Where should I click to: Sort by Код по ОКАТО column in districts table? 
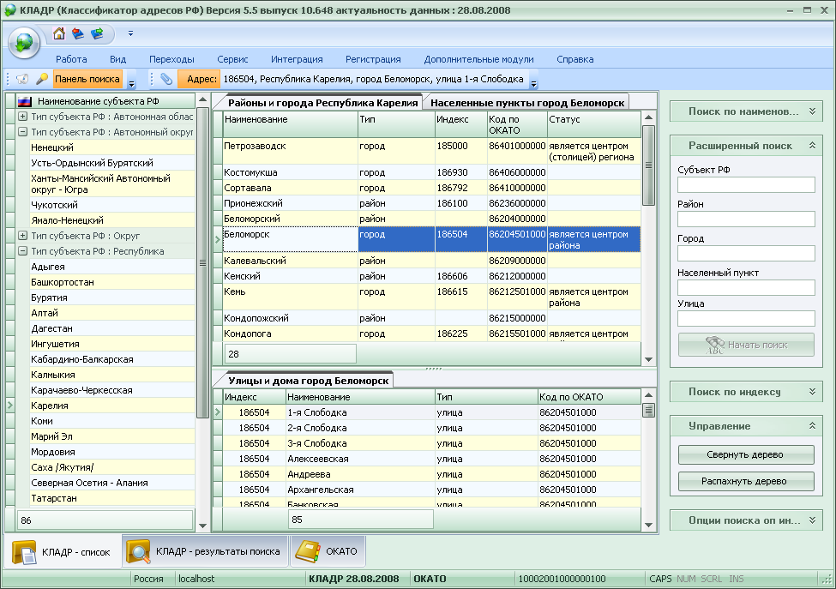coord(517,124)
